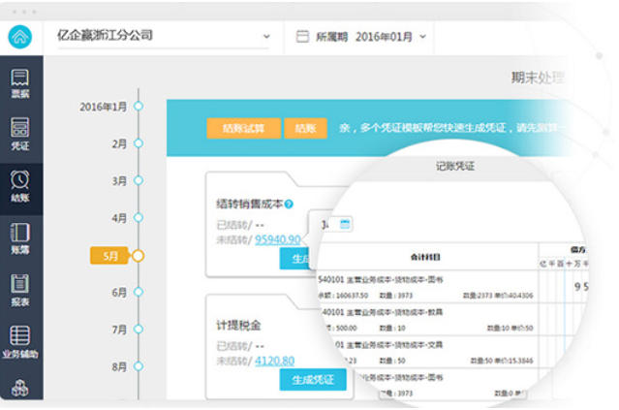This screenshot has height=410, width=619.
Task: Select the 2016年1月 timeline node
Action: (x=139, y=107)
